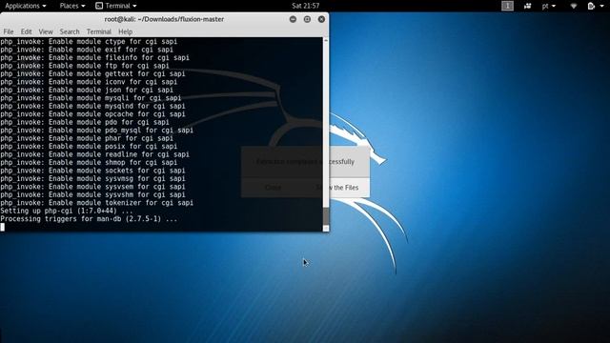The width and height of the screenshot is (610, 343).
Task: Click the terminal title bar text
Action: (164, 19)
